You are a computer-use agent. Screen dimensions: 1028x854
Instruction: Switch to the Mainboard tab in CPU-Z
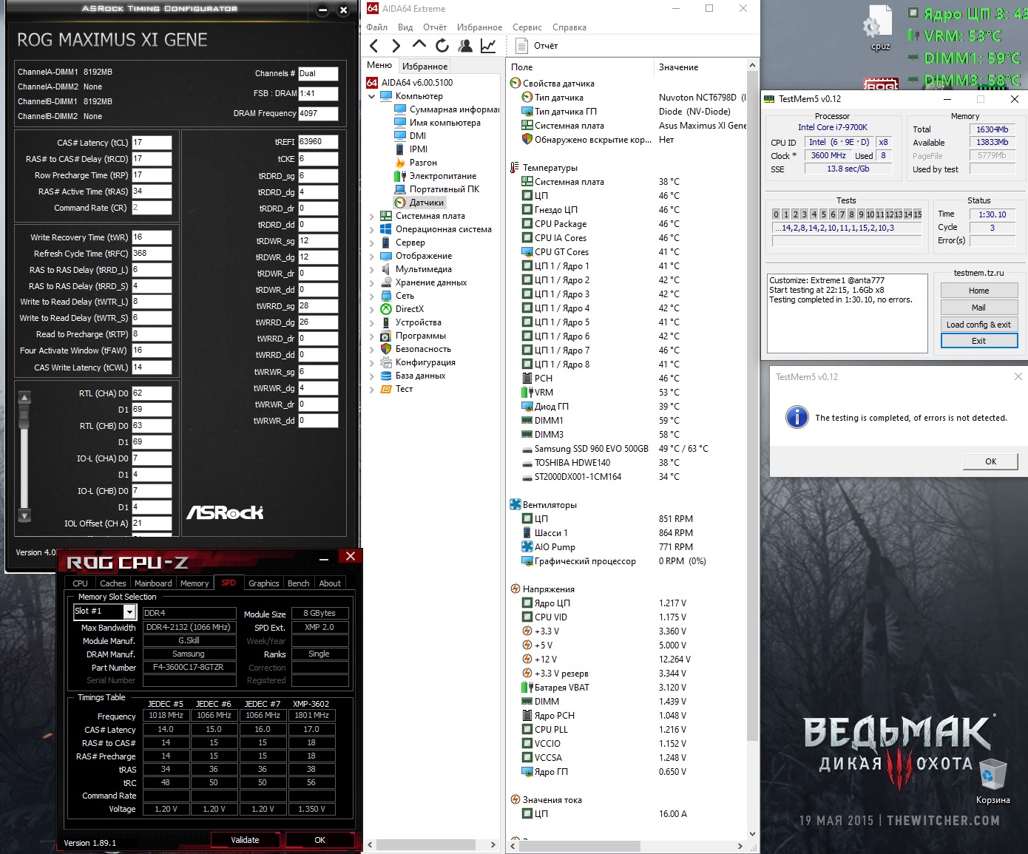coord(153,583)
